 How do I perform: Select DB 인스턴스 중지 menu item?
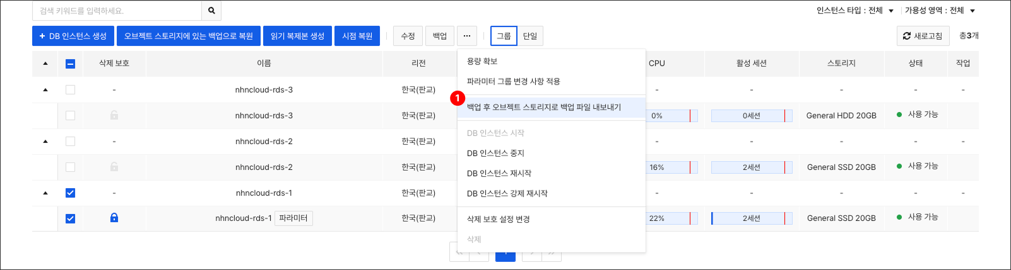[552, 153]
